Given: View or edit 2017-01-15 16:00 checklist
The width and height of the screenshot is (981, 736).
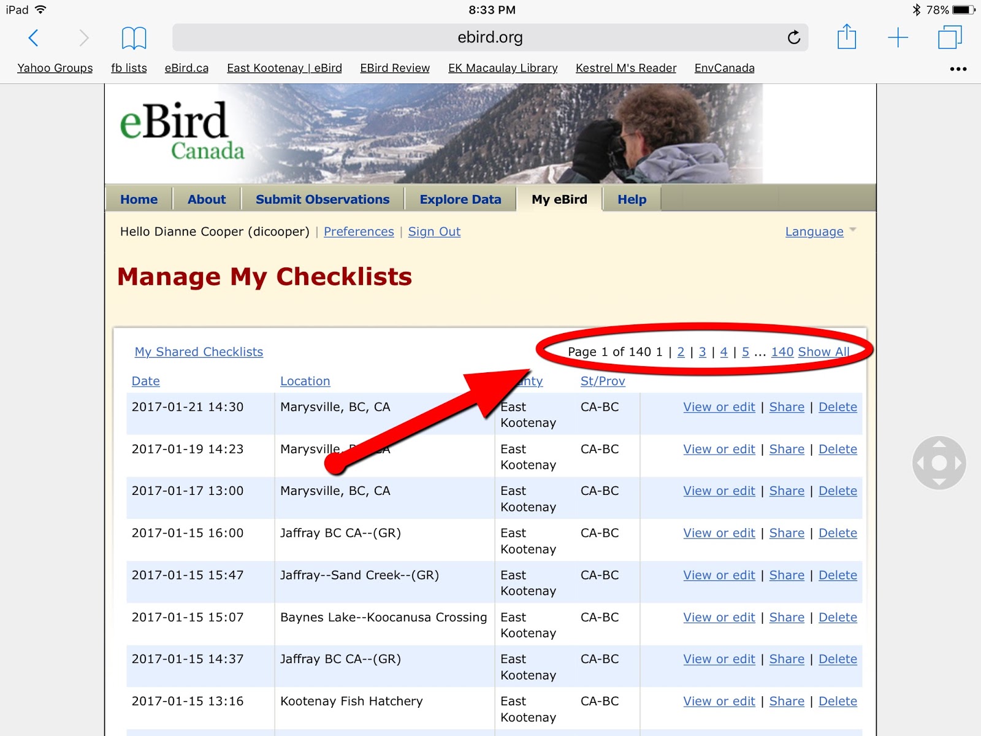Looking at the screenshot, I should point(719,534).
